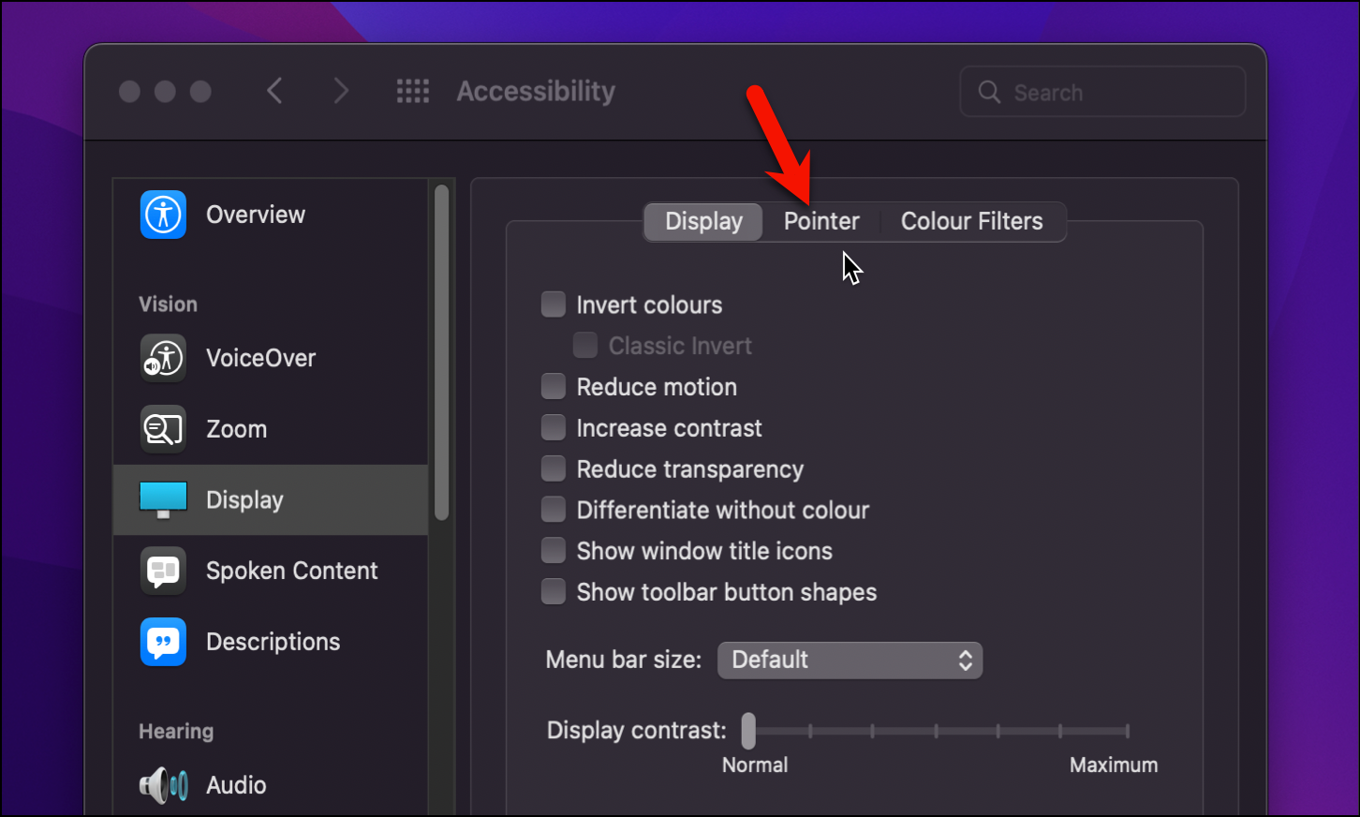This screenshot has height=817, width=1360.
Task: Click the Zoom label in sidebar
Action: [x=237, y=429]
